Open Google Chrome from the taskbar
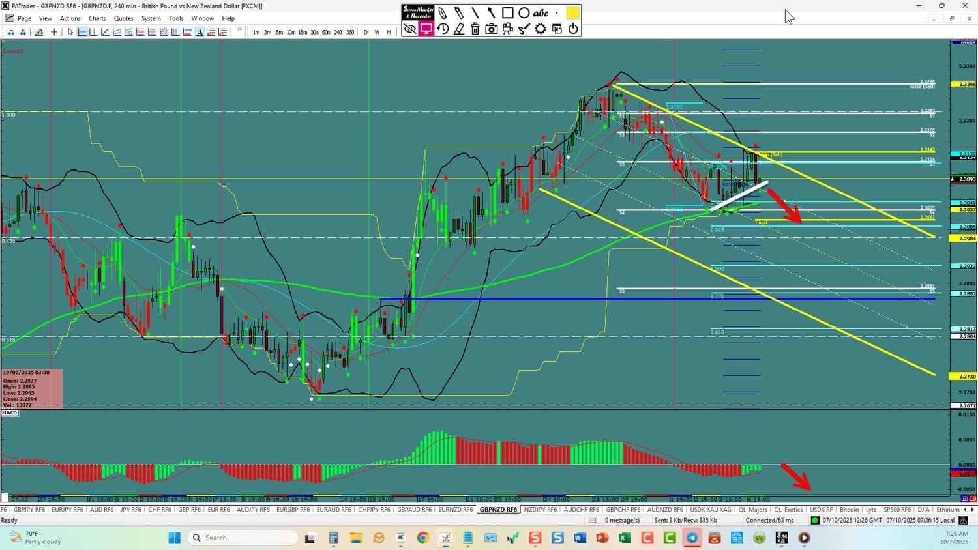This screenshot has width=978, height=550. point(422,538)
